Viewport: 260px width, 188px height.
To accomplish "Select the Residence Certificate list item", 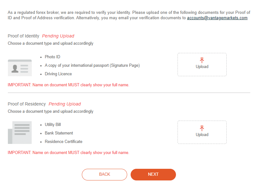I will pyautogui.click(x=64, y=141).
